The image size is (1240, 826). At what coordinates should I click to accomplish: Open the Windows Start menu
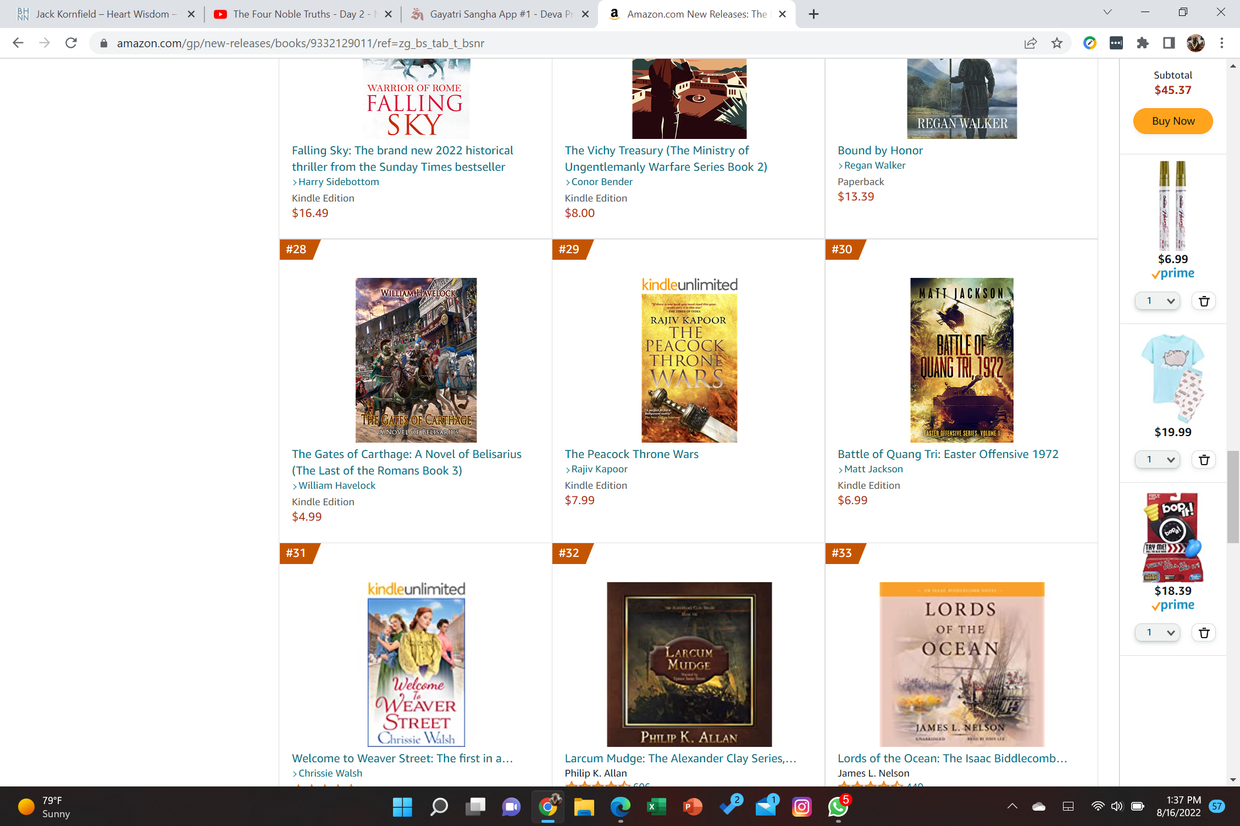point(402,806)
